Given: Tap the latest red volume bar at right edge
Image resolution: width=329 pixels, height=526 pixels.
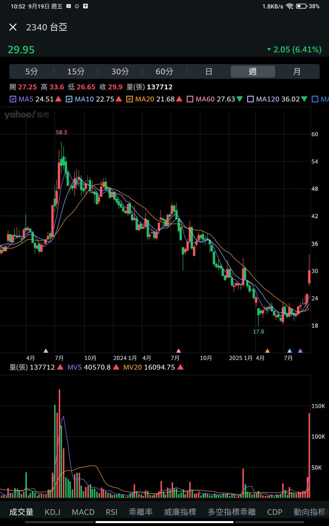Looking at the screenshot, I should point(309,455).
